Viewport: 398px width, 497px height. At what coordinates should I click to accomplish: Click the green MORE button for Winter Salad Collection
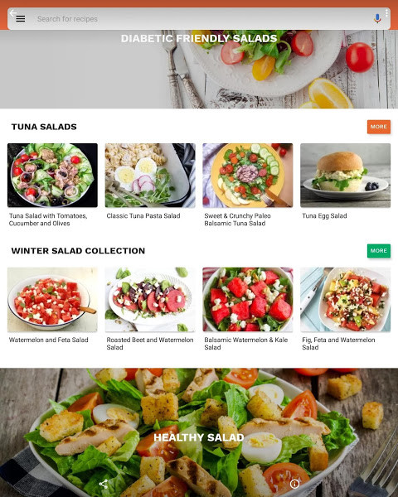tap(379, 251)
